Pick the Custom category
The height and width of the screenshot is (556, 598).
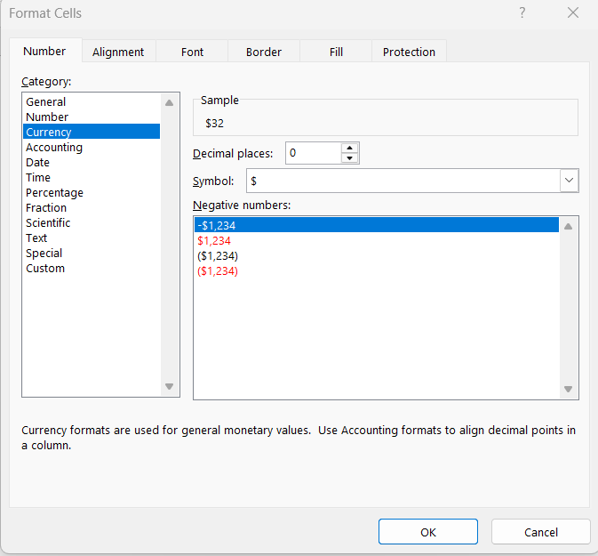pyautogui.click(x=45, y=269)
